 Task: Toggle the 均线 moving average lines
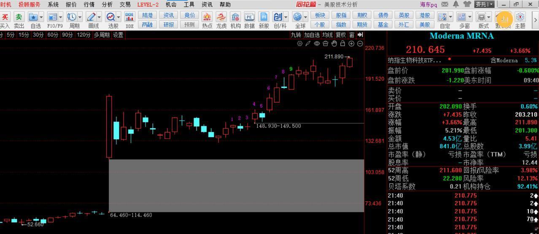pyautogui.click(x=327, y=35)
